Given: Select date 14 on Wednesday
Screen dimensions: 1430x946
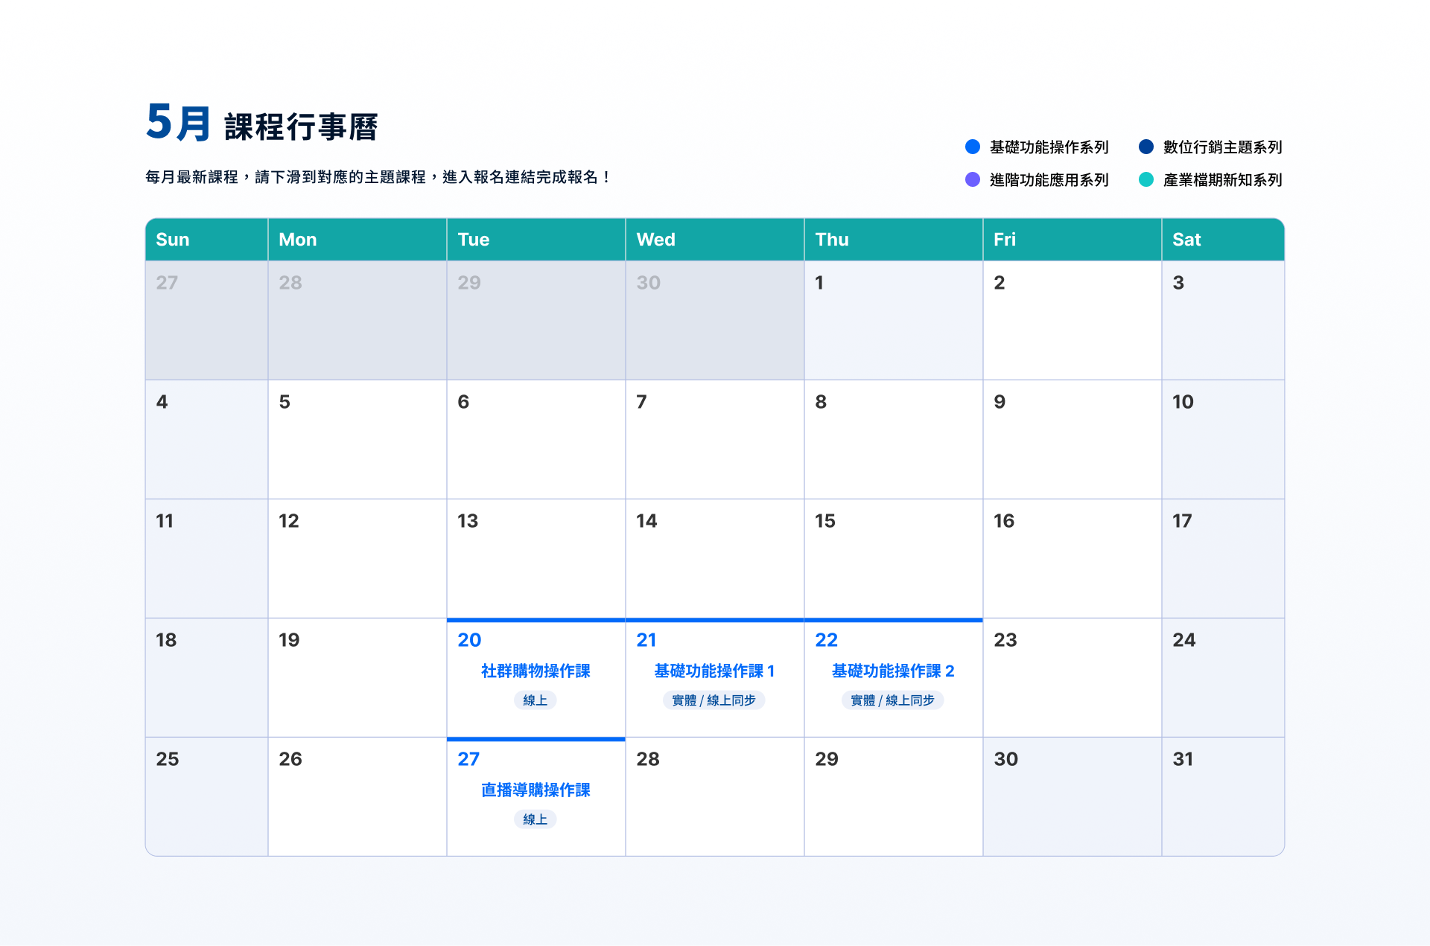Looking at the screenshot, I should coord(646,521).
